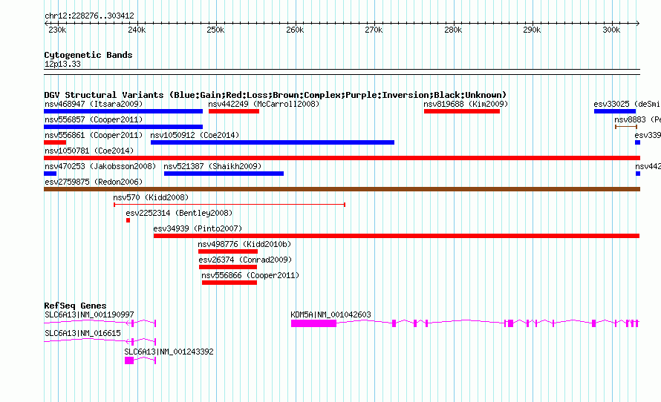This screenshot has width=661, height=402.
Task: Select the nsv570 (Kidd2008) thin red line
Action: [229, 205]
